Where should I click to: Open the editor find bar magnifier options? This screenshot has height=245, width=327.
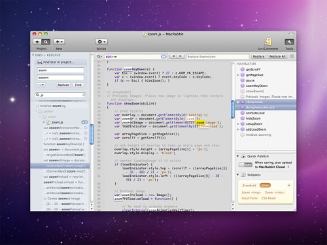[99, 56]
